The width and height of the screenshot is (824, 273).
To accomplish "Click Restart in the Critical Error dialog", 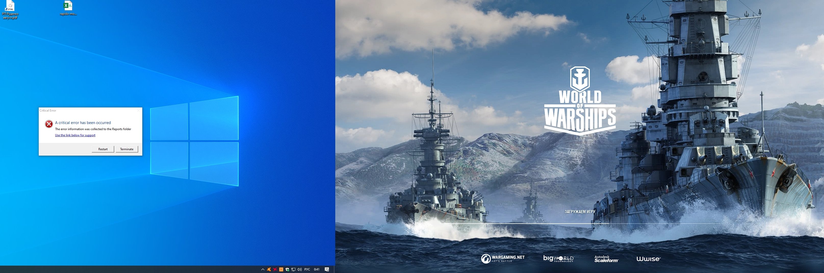I will 103,149.
